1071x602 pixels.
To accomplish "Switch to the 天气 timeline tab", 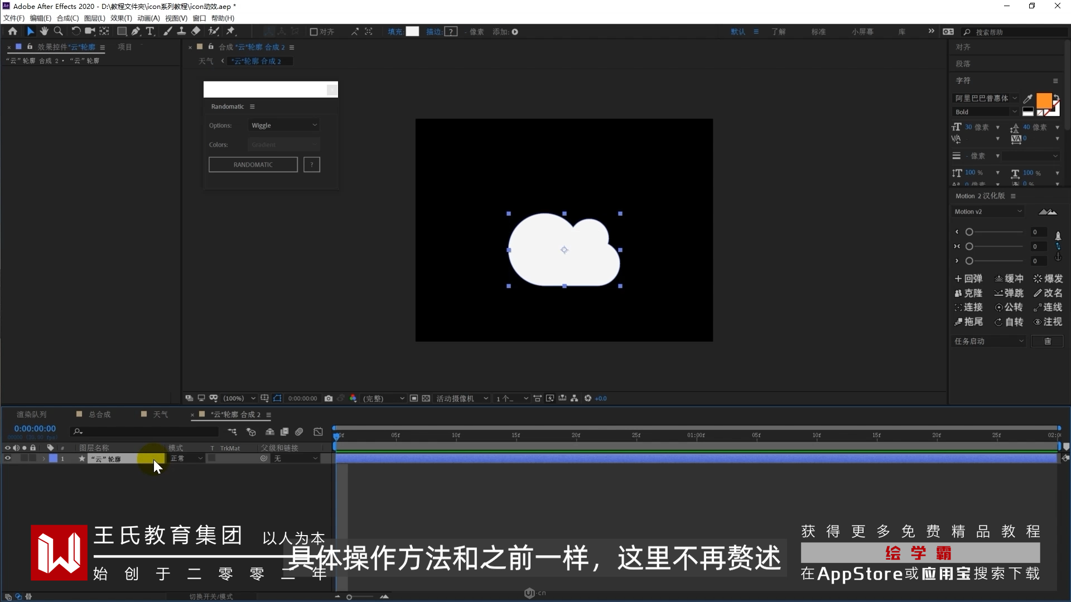I will [x=160, y=414].
